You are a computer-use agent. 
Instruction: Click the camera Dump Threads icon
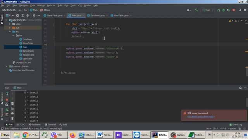click(x=7, y=105)
